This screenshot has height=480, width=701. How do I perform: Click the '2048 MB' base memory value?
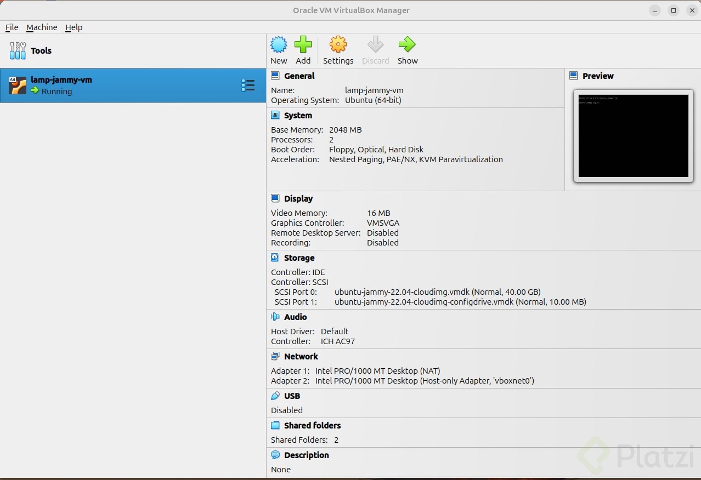click(346, 130)
